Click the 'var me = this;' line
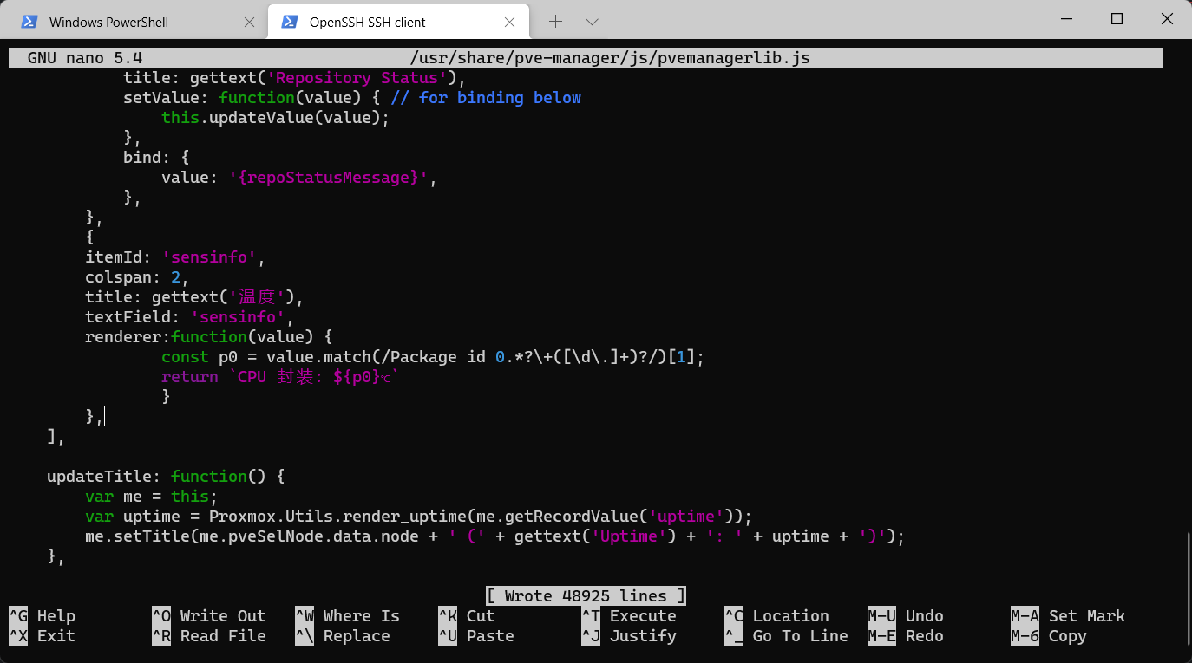Screen dimensions: 1192x663 (x=152, y=497)
